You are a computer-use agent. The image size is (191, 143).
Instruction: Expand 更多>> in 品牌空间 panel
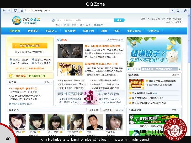point(176,110)
